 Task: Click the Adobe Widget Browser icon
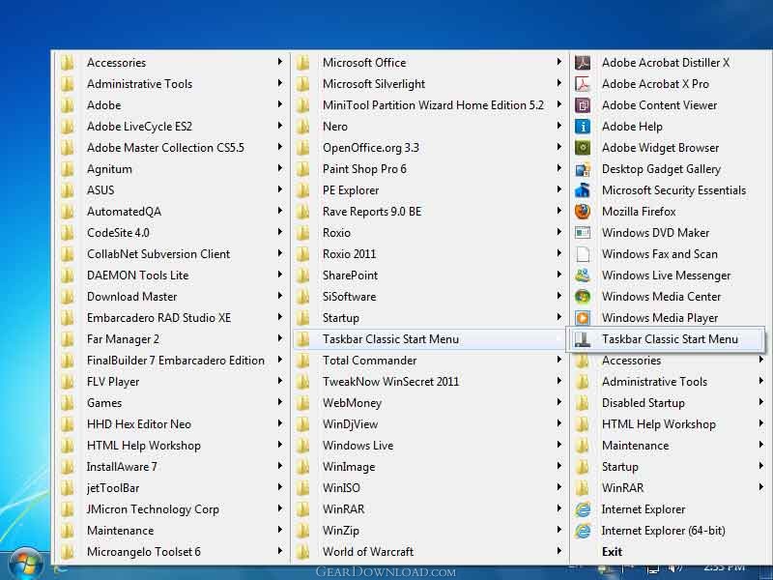(583, 148)
